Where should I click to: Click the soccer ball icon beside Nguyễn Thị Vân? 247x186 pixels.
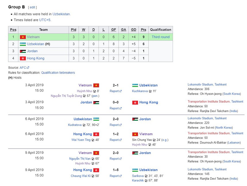tap(92, 159)
